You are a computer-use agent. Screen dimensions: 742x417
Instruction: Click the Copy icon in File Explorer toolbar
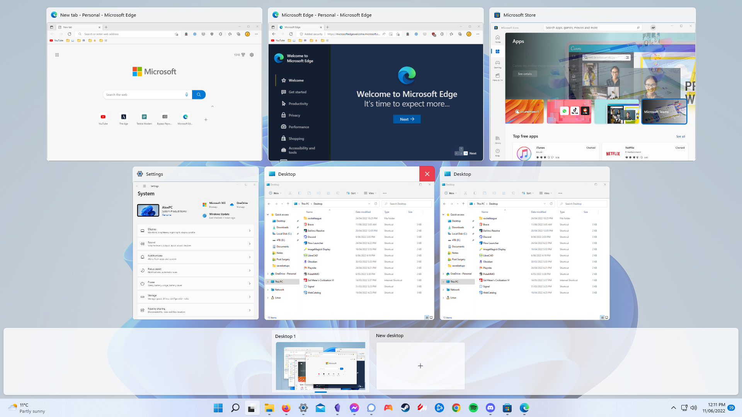pos(300,193)
